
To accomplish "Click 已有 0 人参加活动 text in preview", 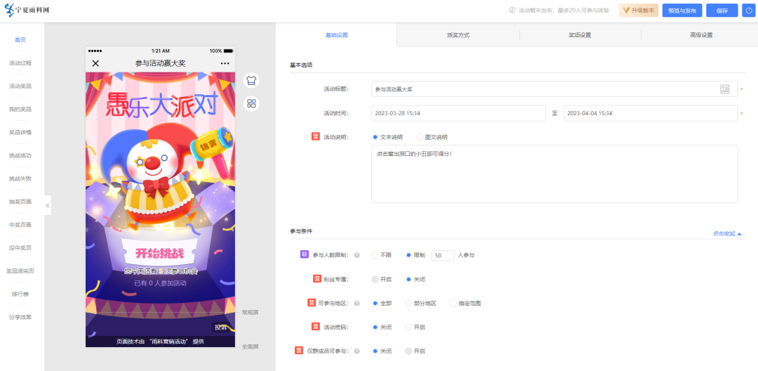I will [160, 283].
